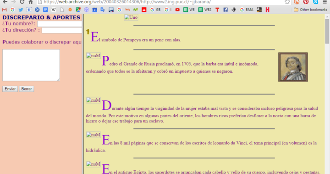Click the comments textarea under Puedes colaborar
Screen dimensions: 330x174
pos(31,65)
